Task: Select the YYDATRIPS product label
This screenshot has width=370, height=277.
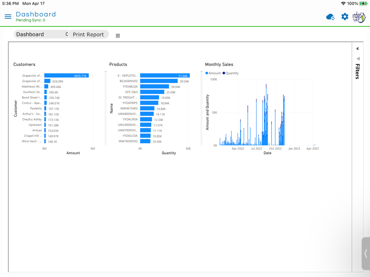Action: click(x=130, y=103)
